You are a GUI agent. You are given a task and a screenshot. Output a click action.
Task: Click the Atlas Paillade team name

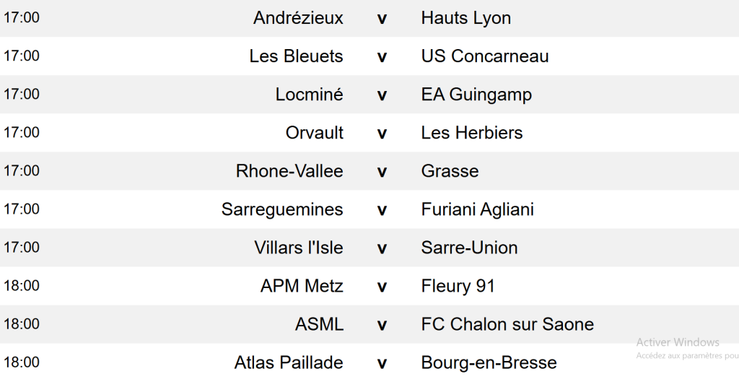(289, 362)
